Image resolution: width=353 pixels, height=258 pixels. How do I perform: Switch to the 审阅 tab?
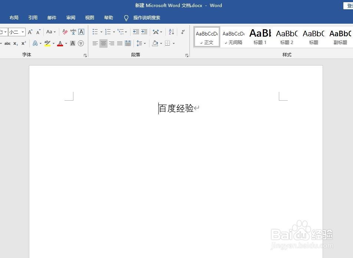tap(71, 17)
